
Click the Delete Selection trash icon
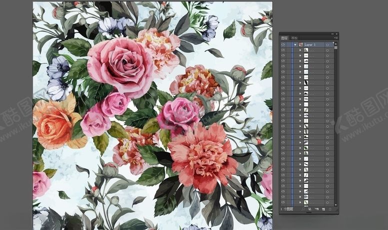330,209
